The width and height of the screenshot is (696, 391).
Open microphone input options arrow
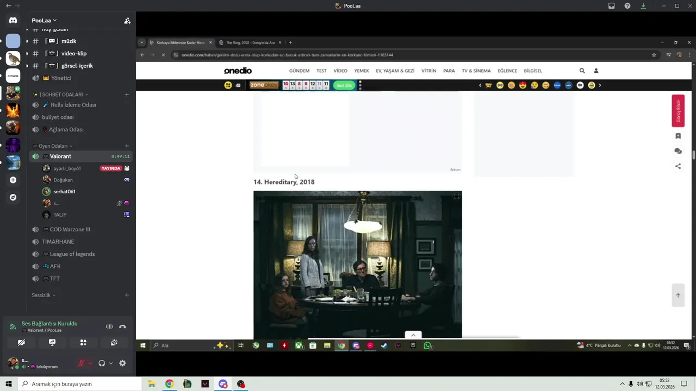pos(90,363)
